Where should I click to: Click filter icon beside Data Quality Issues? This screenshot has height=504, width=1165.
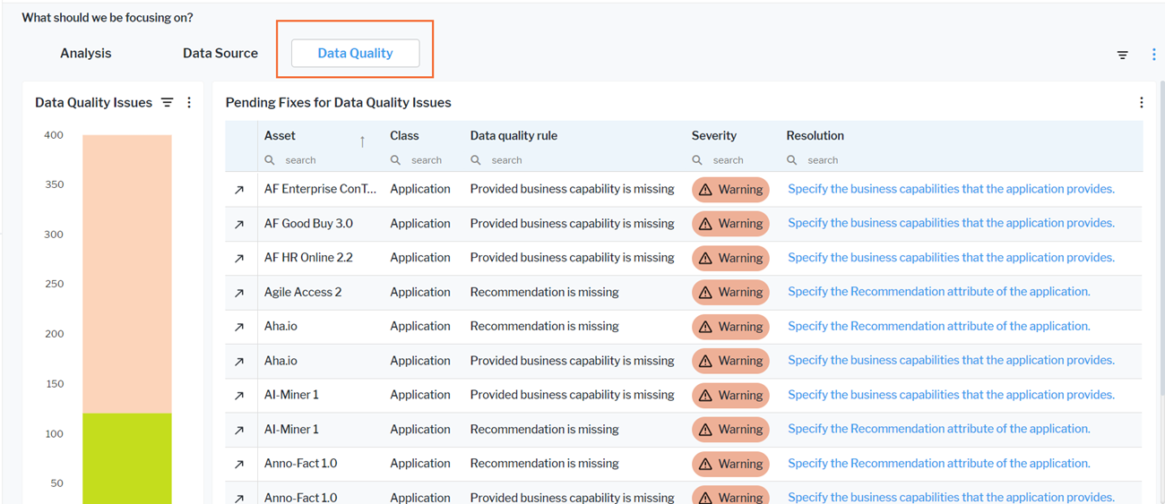pos(167,103)
